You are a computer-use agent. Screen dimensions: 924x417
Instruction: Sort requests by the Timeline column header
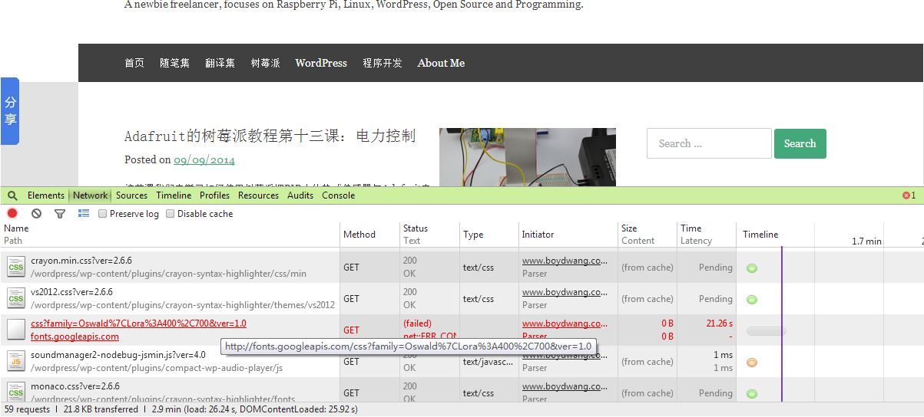(760, 235)
